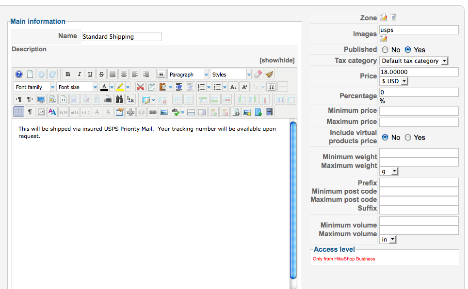Click the Price input field
The height and width of the screenshot is (289, 468).
click(419, 72)
